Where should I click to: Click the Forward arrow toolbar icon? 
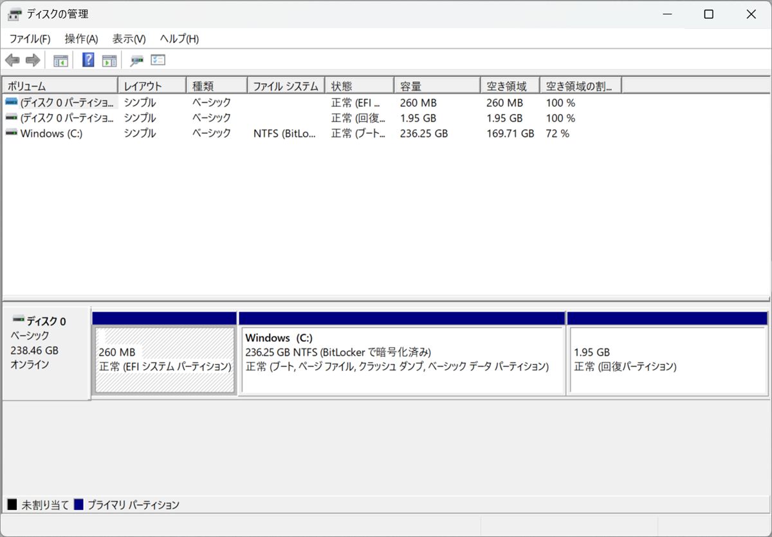pyautogui.click(x=33, y=61)
